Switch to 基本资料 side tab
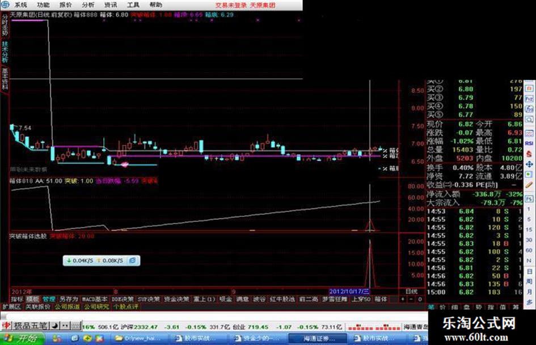The image size is (536, 345). tap(5, 79)
